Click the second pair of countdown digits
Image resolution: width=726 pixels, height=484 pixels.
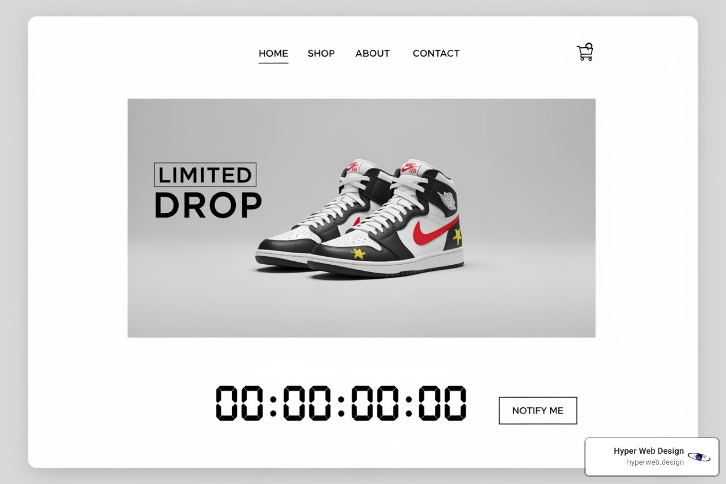coord(307,403)
